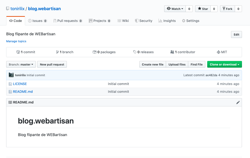Click the MIT license scales icon

[x=218, y=52]
